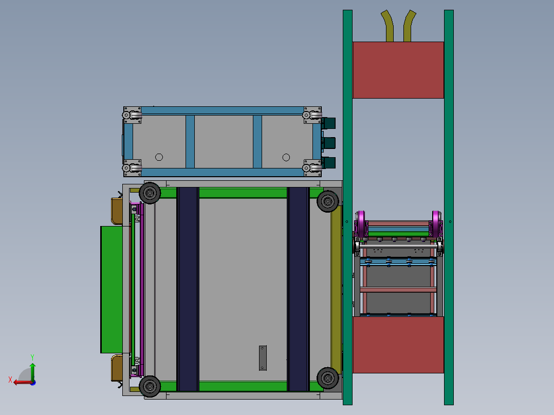
Task: Select the upper red panel between green rails
Action: point(398,70)
